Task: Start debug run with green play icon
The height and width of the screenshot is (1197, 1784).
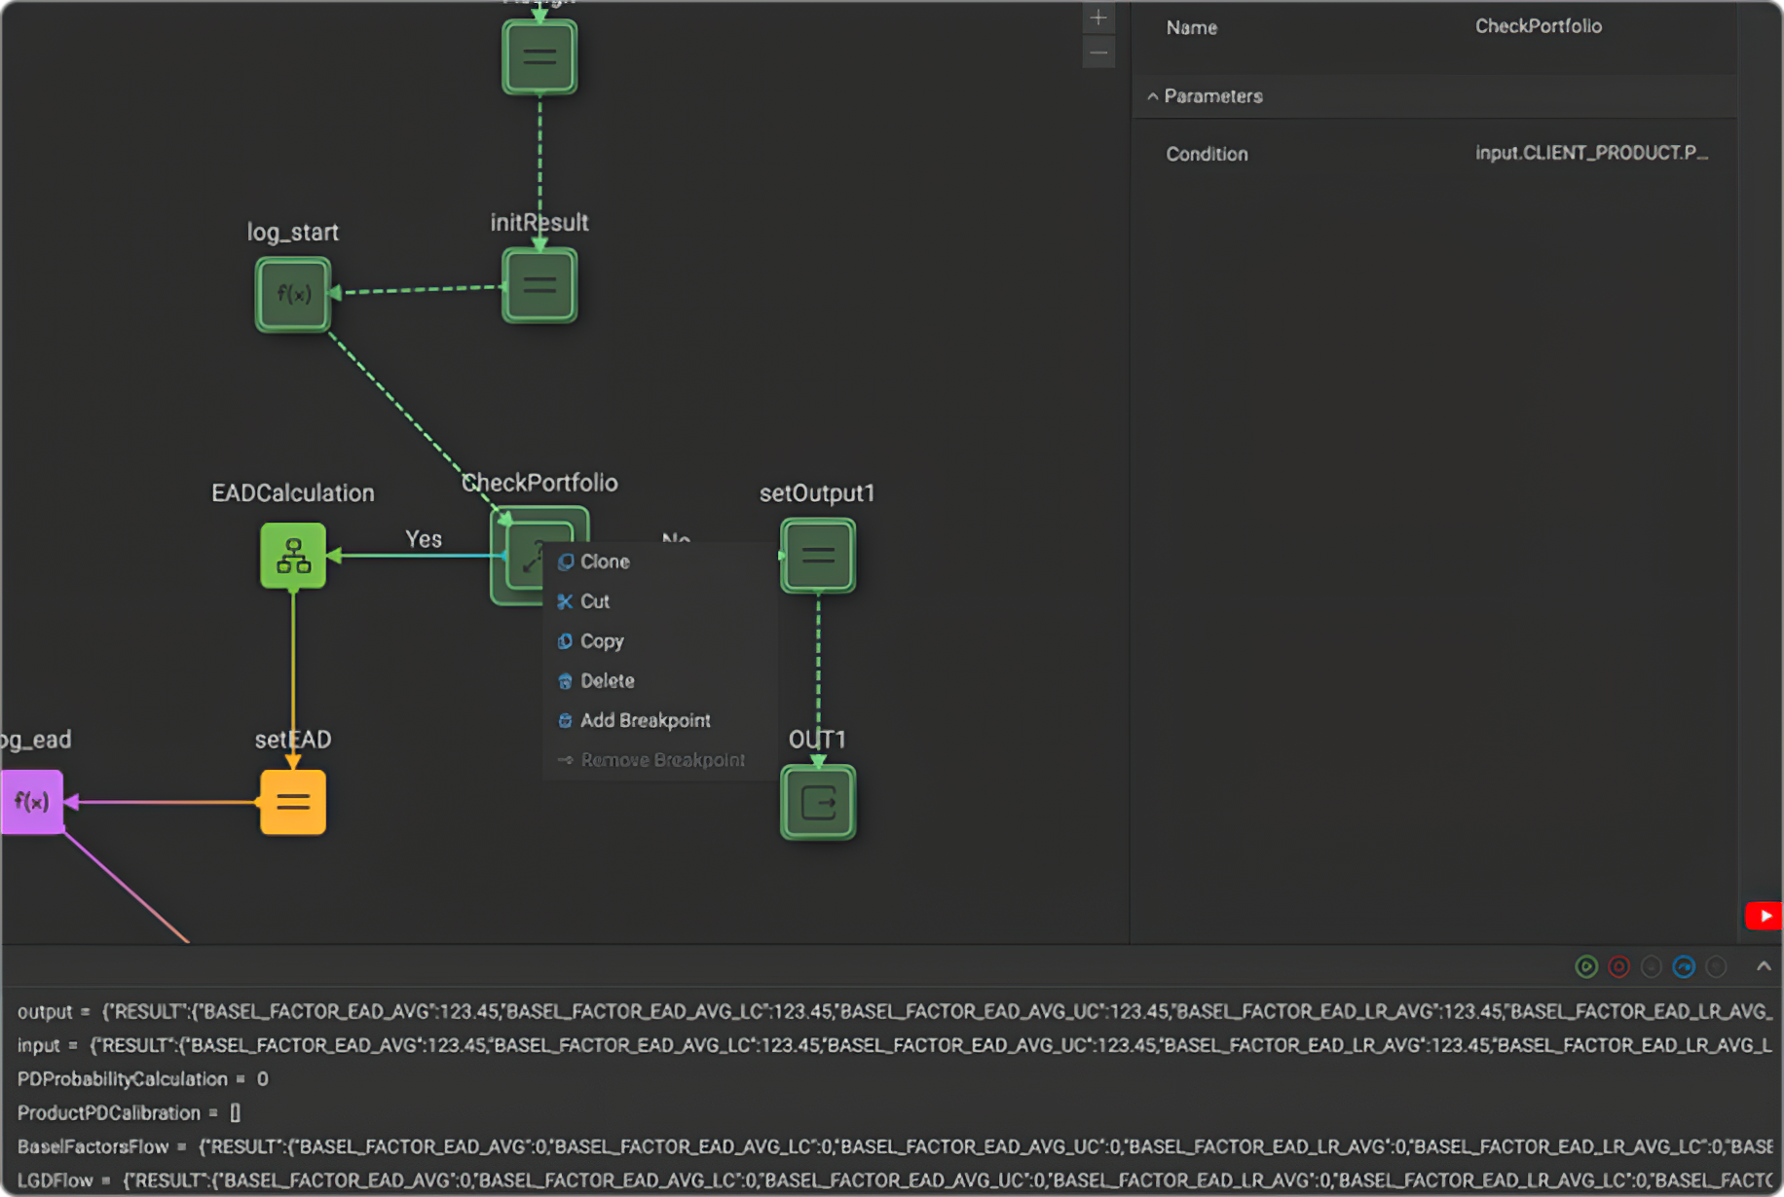Action: tap(1586, 966)
